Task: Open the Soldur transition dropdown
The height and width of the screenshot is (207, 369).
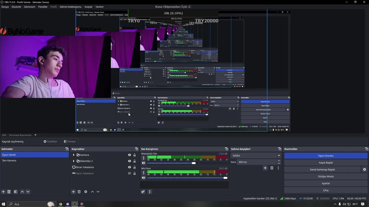Action: coord(256,156)
